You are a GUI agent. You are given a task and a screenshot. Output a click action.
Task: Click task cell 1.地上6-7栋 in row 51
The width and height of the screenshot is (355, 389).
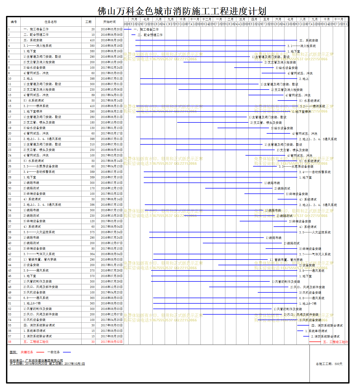(x=51, y=303)
